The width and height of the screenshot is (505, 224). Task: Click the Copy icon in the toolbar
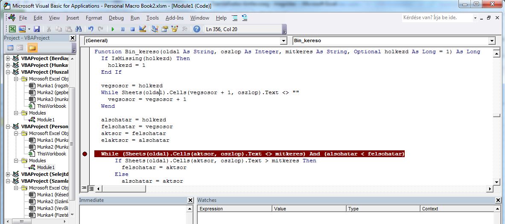(x=58, y=29)
